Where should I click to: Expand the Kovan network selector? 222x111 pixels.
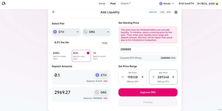167,4
